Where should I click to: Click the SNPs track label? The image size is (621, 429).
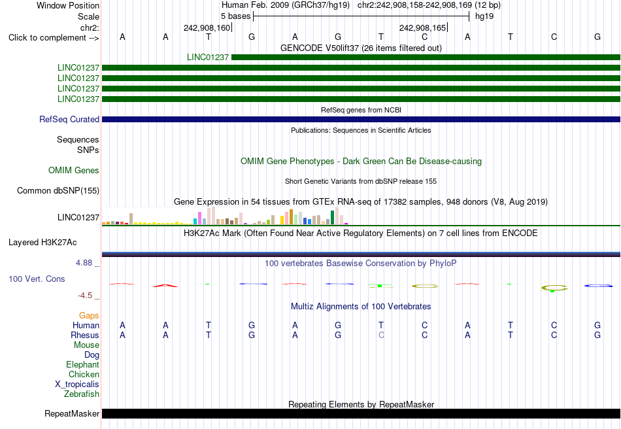click(88, 150)
